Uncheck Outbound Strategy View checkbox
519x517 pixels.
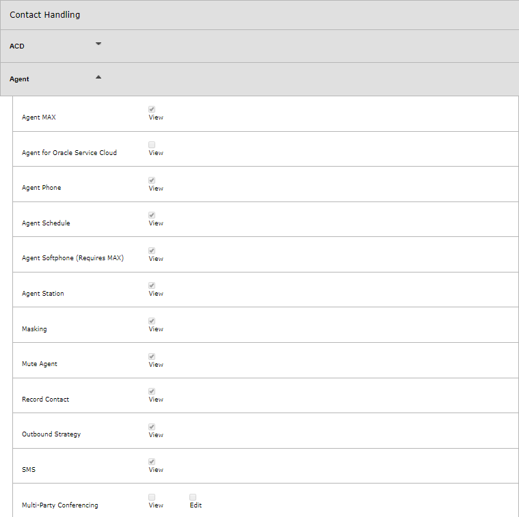pos(152,427)
